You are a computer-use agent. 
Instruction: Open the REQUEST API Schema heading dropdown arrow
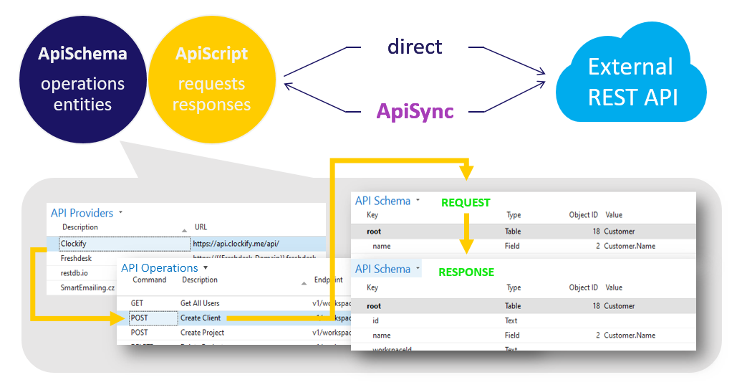418,201
